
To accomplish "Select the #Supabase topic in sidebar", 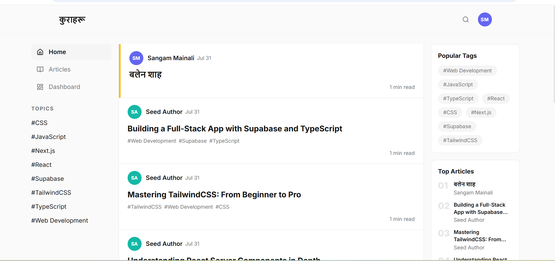I will (x=48, y=179).
